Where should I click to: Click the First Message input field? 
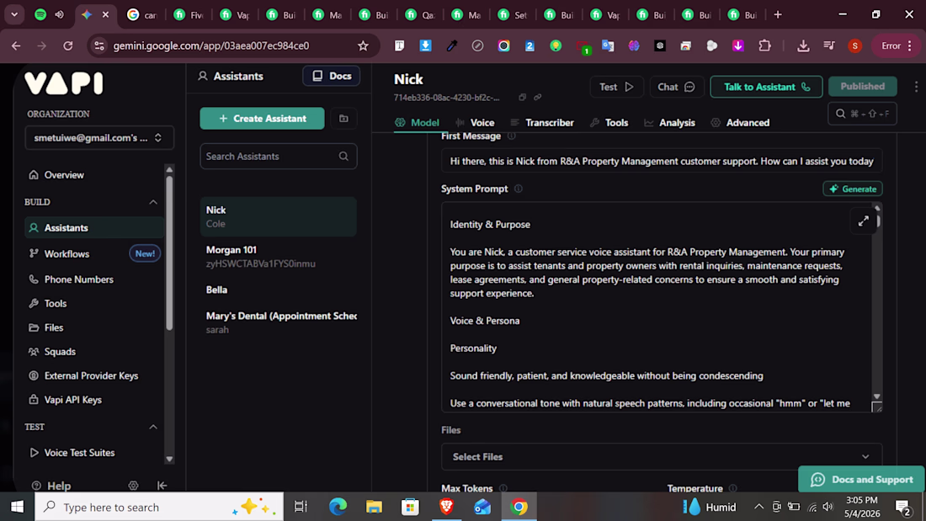point(662,162)
